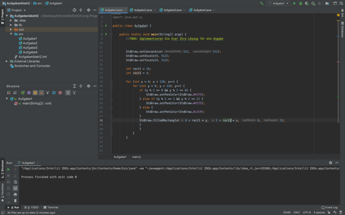Click the green Build Project hammer icon

click(x=261, y=4)
